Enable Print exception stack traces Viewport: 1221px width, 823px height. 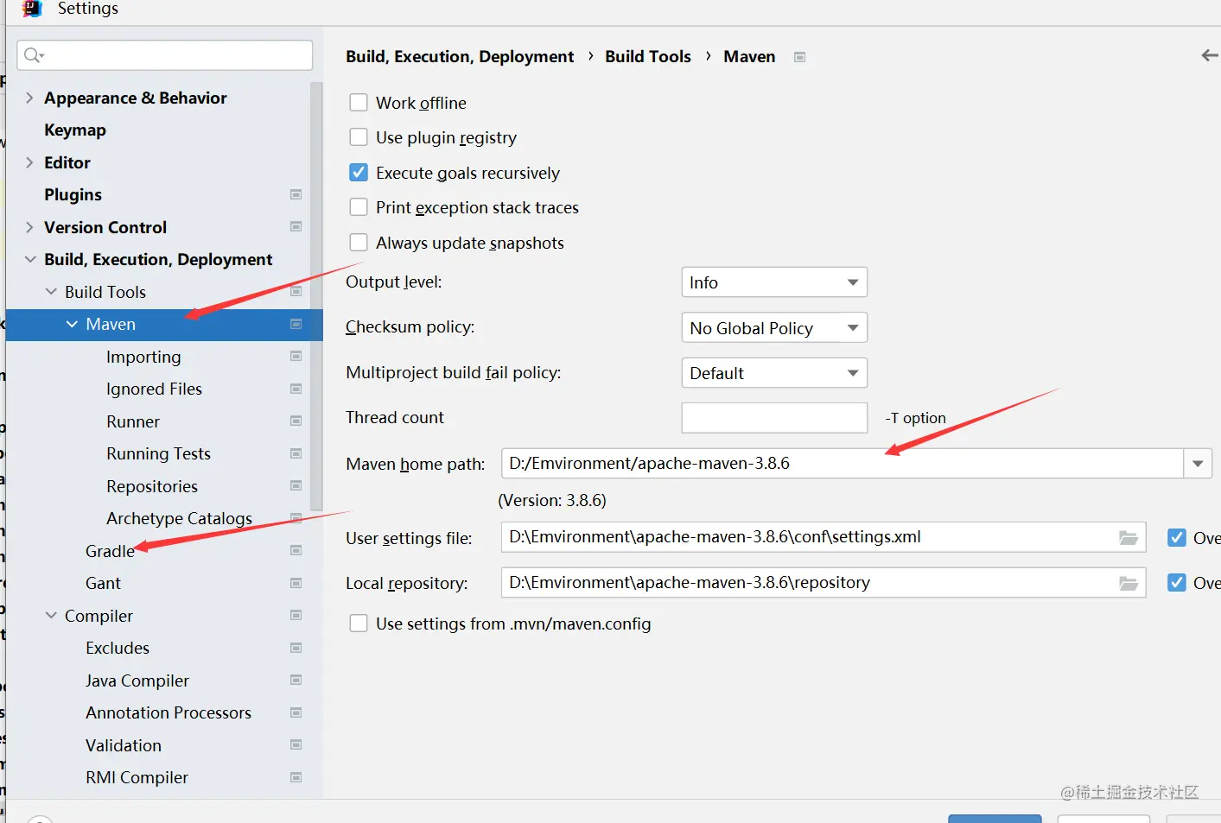(359, 207)
